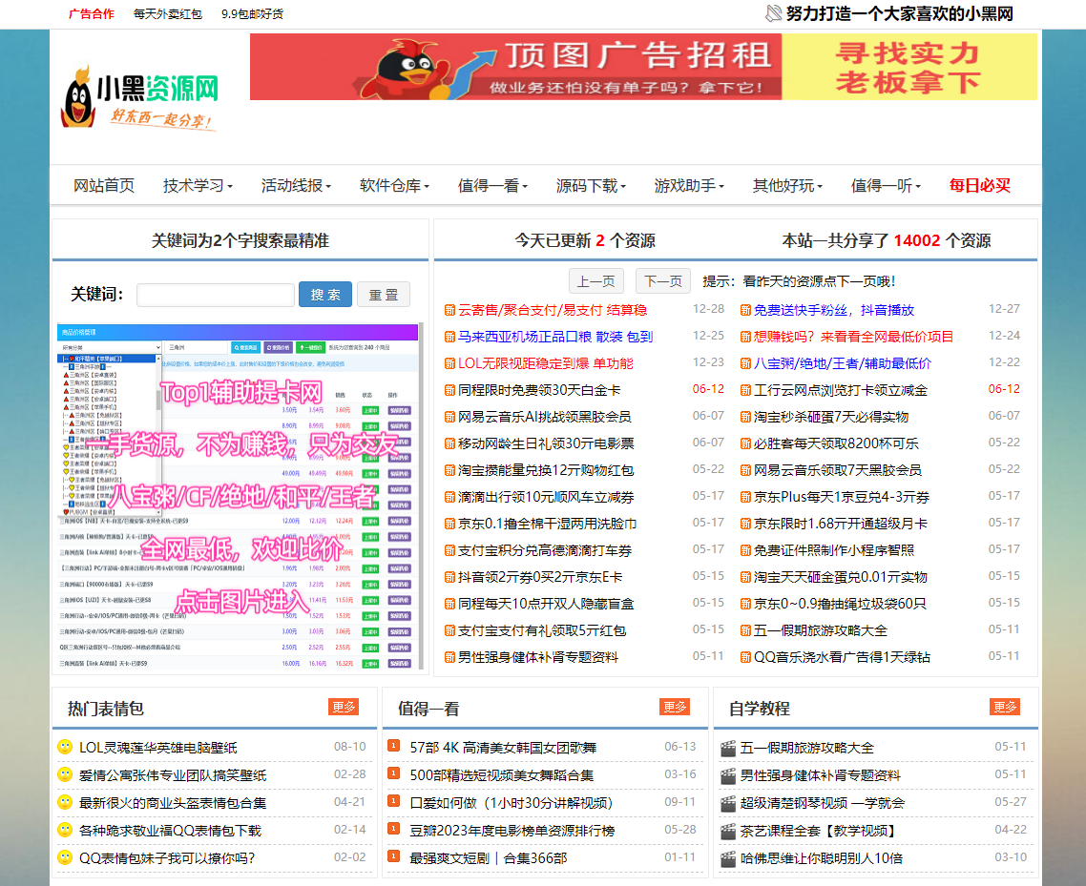
Task: Expand the 其他好玩 dropdown menu
Action: pyautogui.click(x=788, y=186)
